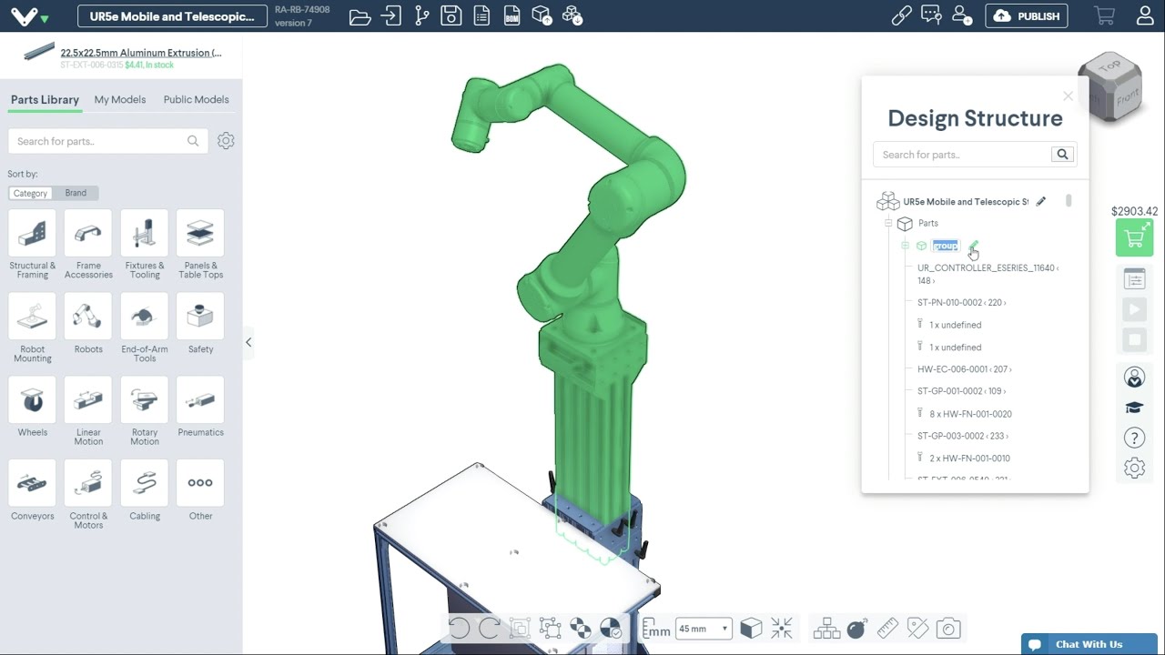Click the download assembly cubes icon
This screenshot has height=655, width=1165.
pos(572,15)
